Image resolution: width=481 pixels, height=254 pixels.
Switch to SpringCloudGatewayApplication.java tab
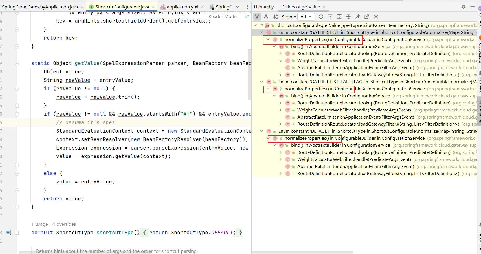pyautogui.click(x=40, y=7)
